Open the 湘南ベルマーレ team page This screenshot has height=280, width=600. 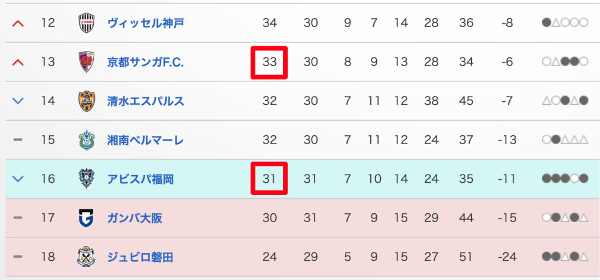[145, 140]
